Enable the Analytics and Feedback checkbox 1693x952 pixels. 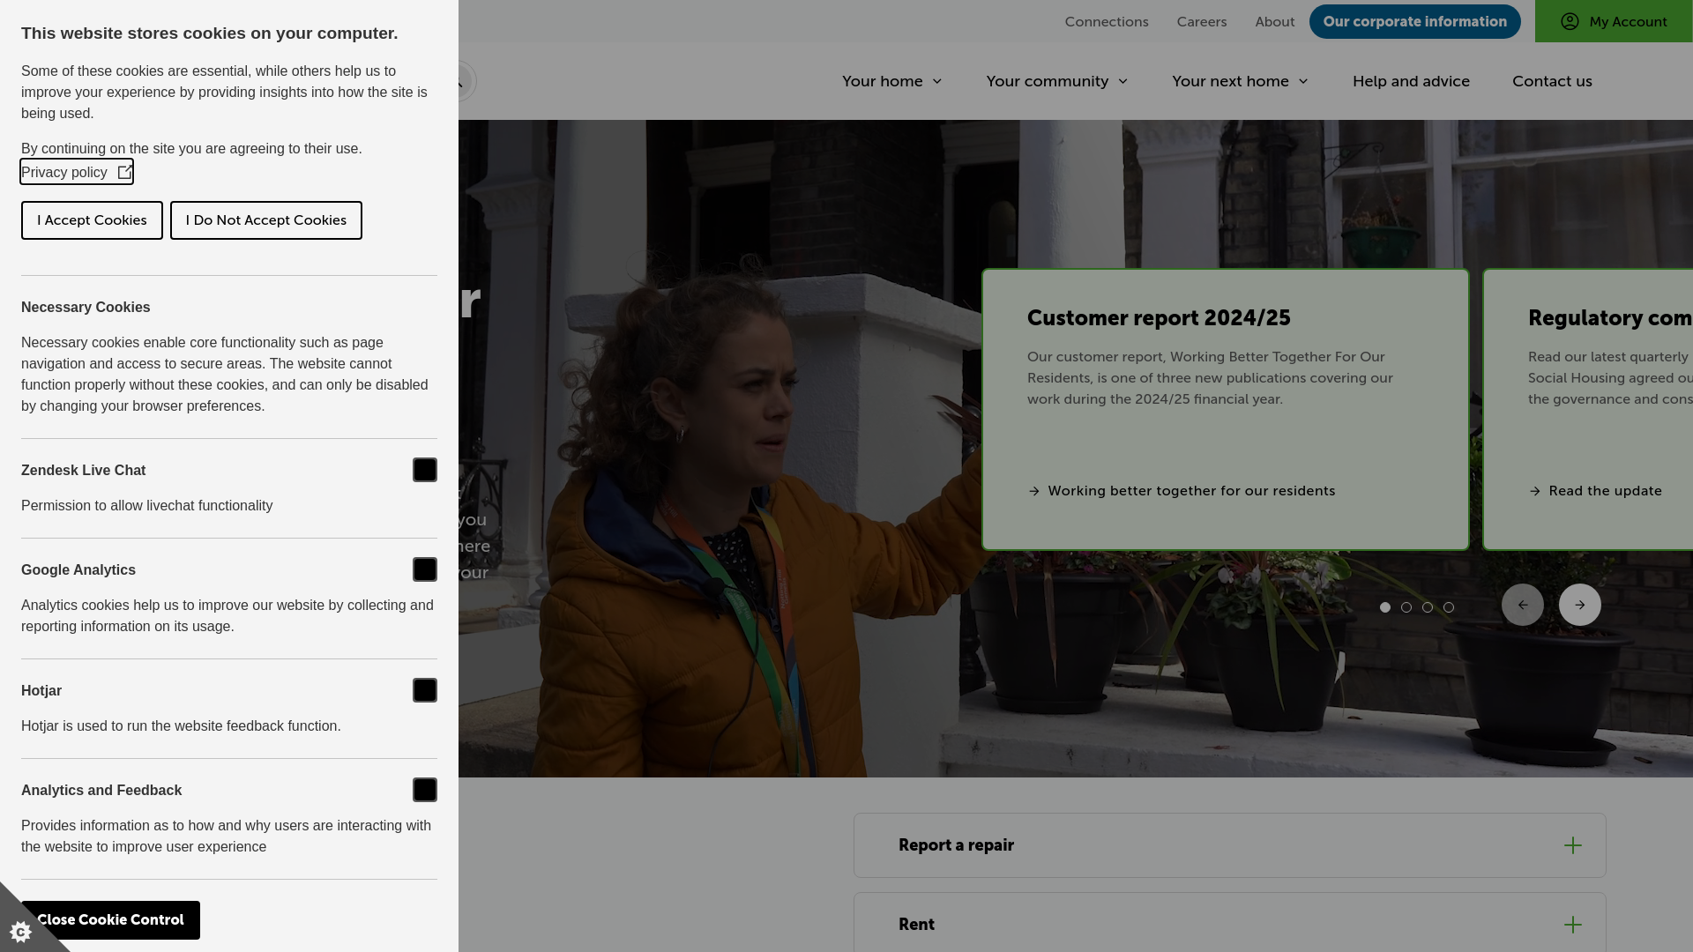(425, 790)
